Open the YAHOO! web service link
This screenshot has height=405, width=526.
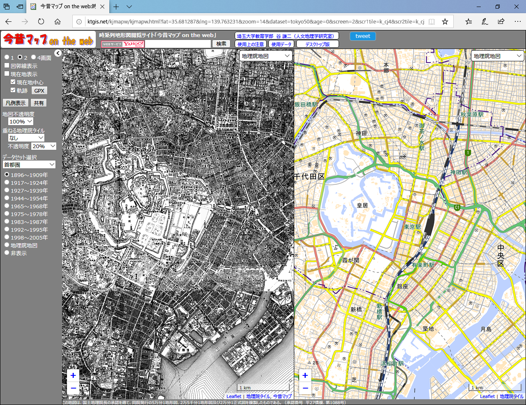[x=122, y=44]
